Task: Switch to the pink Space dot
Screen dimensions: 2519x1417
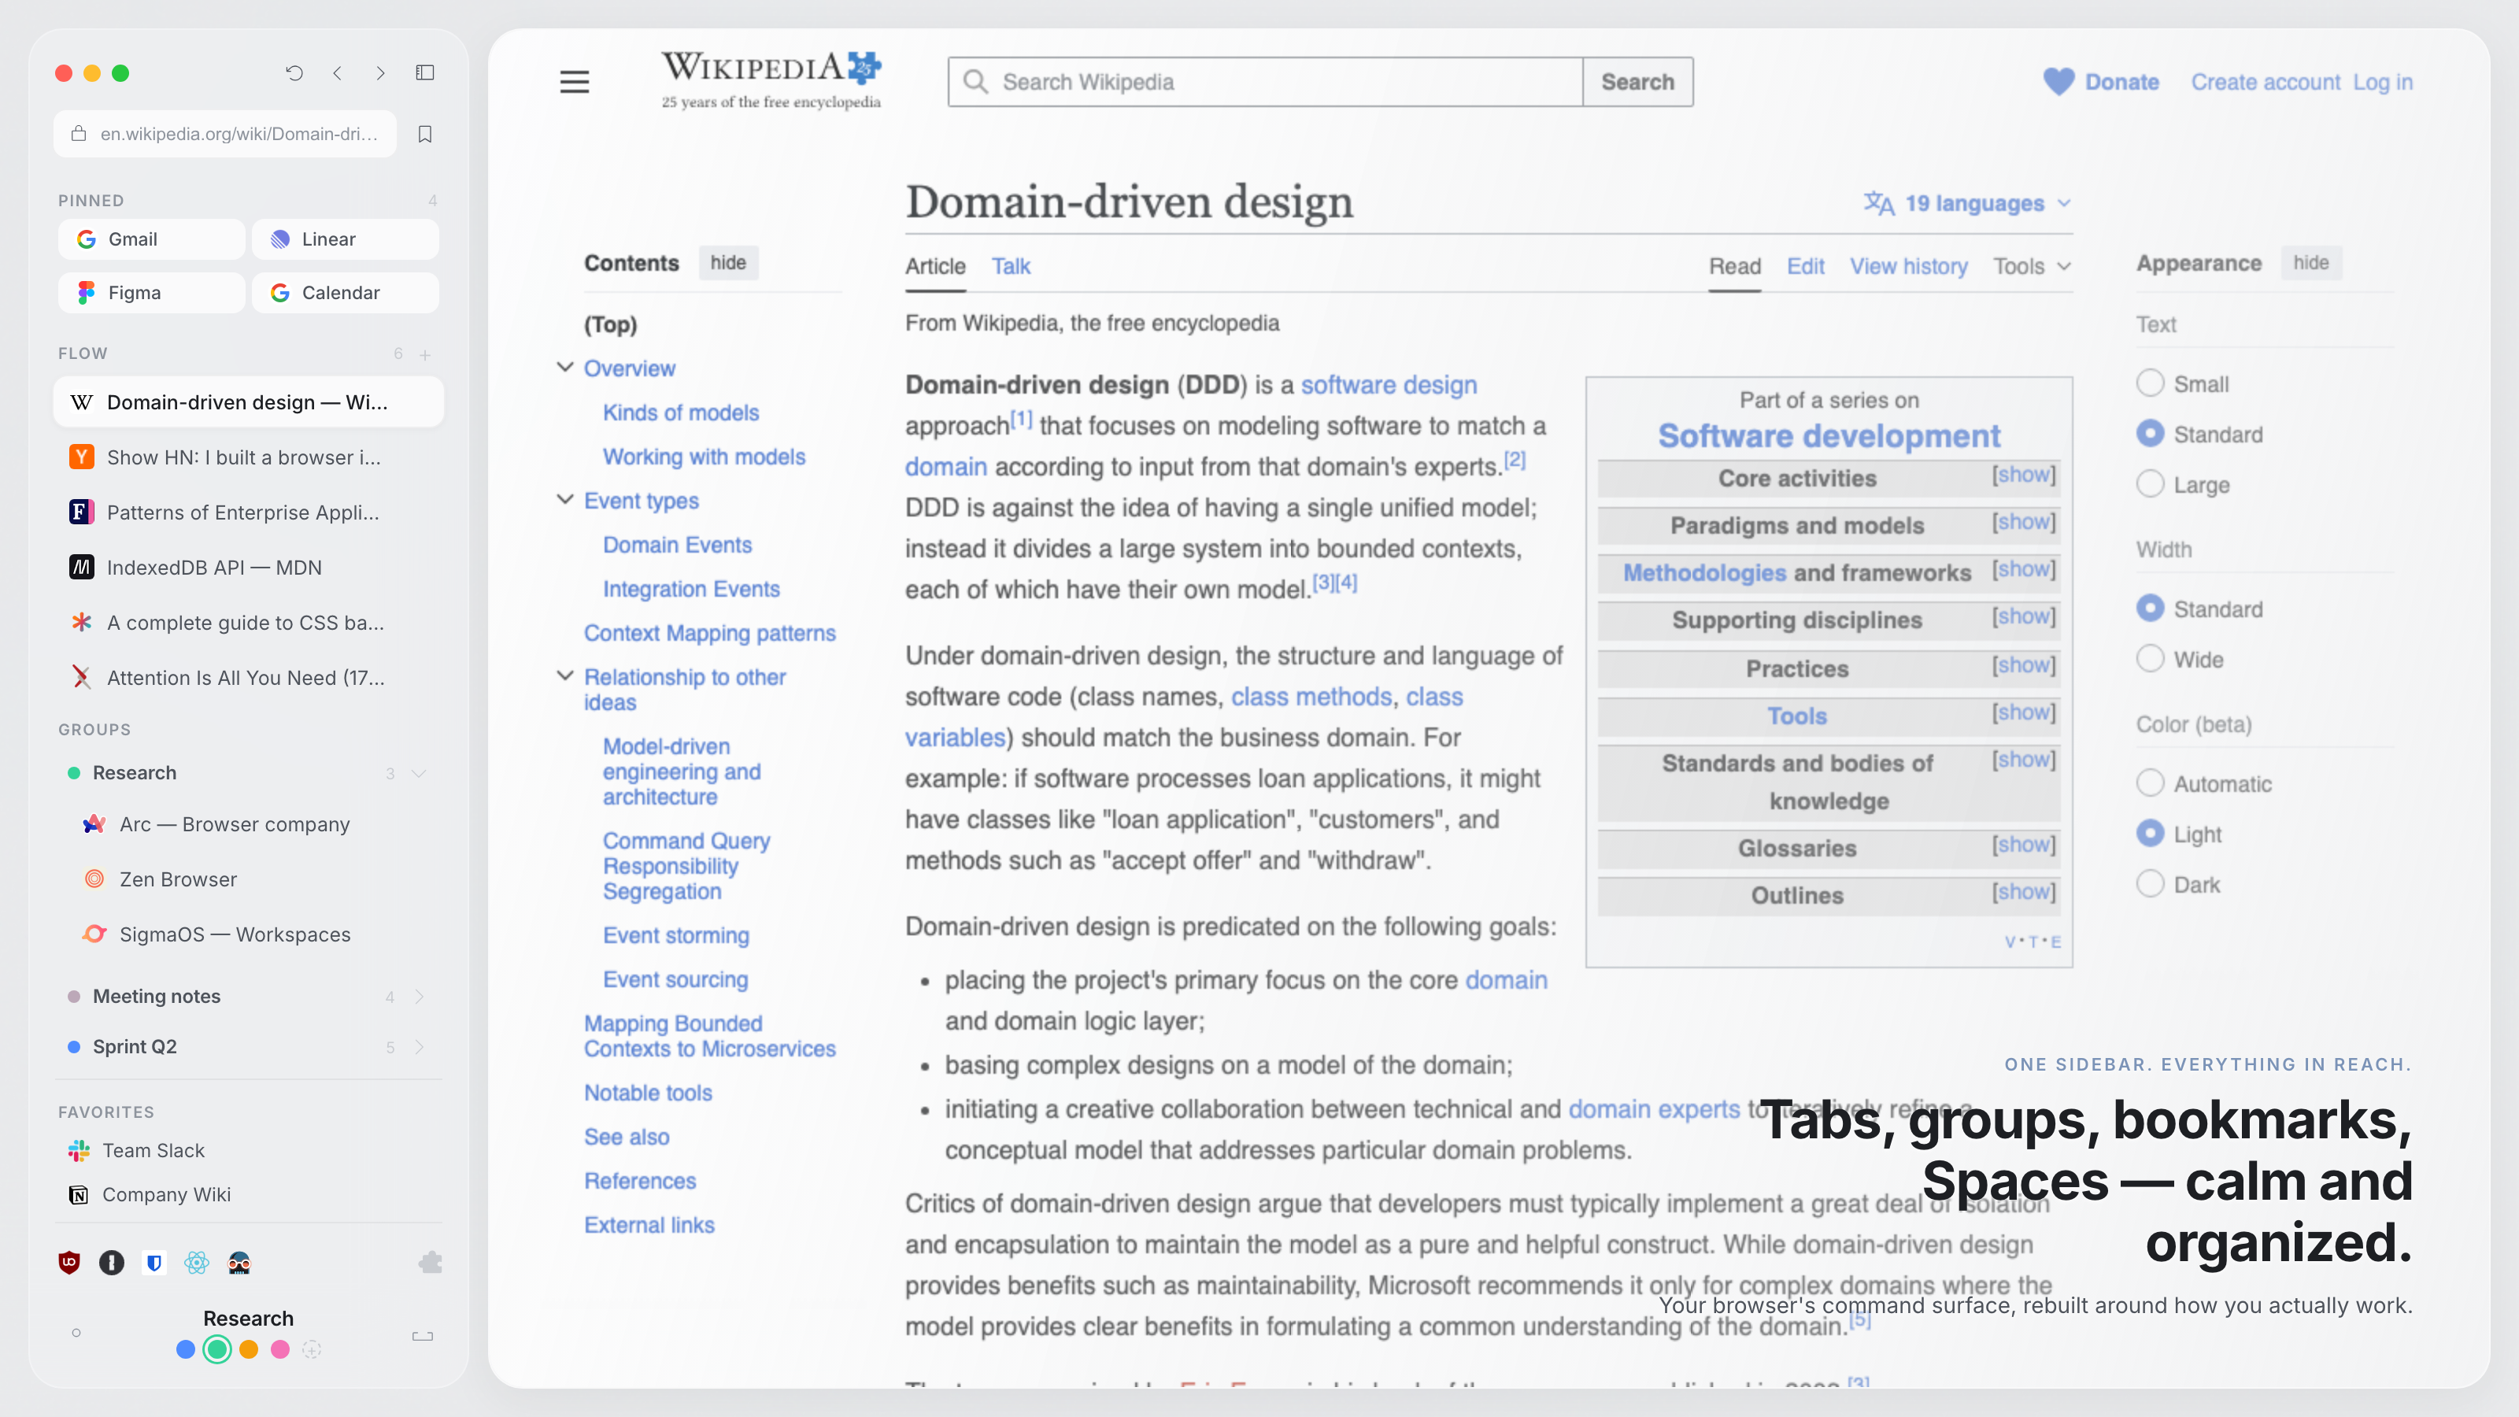Action: click(x=279, y=1349)
